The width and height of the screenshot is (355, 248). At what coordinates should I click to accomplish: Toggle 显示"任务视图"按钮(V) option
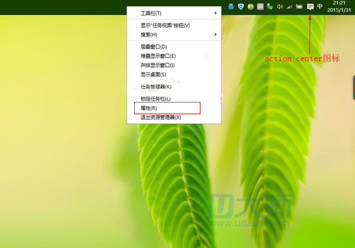point(165,25)
